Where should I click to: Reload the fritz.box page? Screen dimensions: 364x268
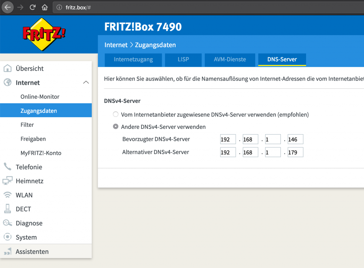click(x=32, y=7)
